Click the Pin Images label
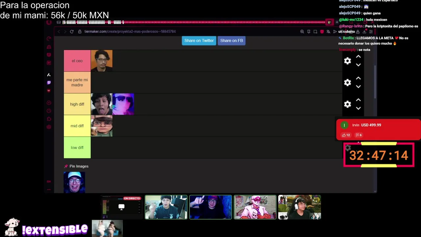Screen dimensions: 421x237 click(x=79, y=166)
